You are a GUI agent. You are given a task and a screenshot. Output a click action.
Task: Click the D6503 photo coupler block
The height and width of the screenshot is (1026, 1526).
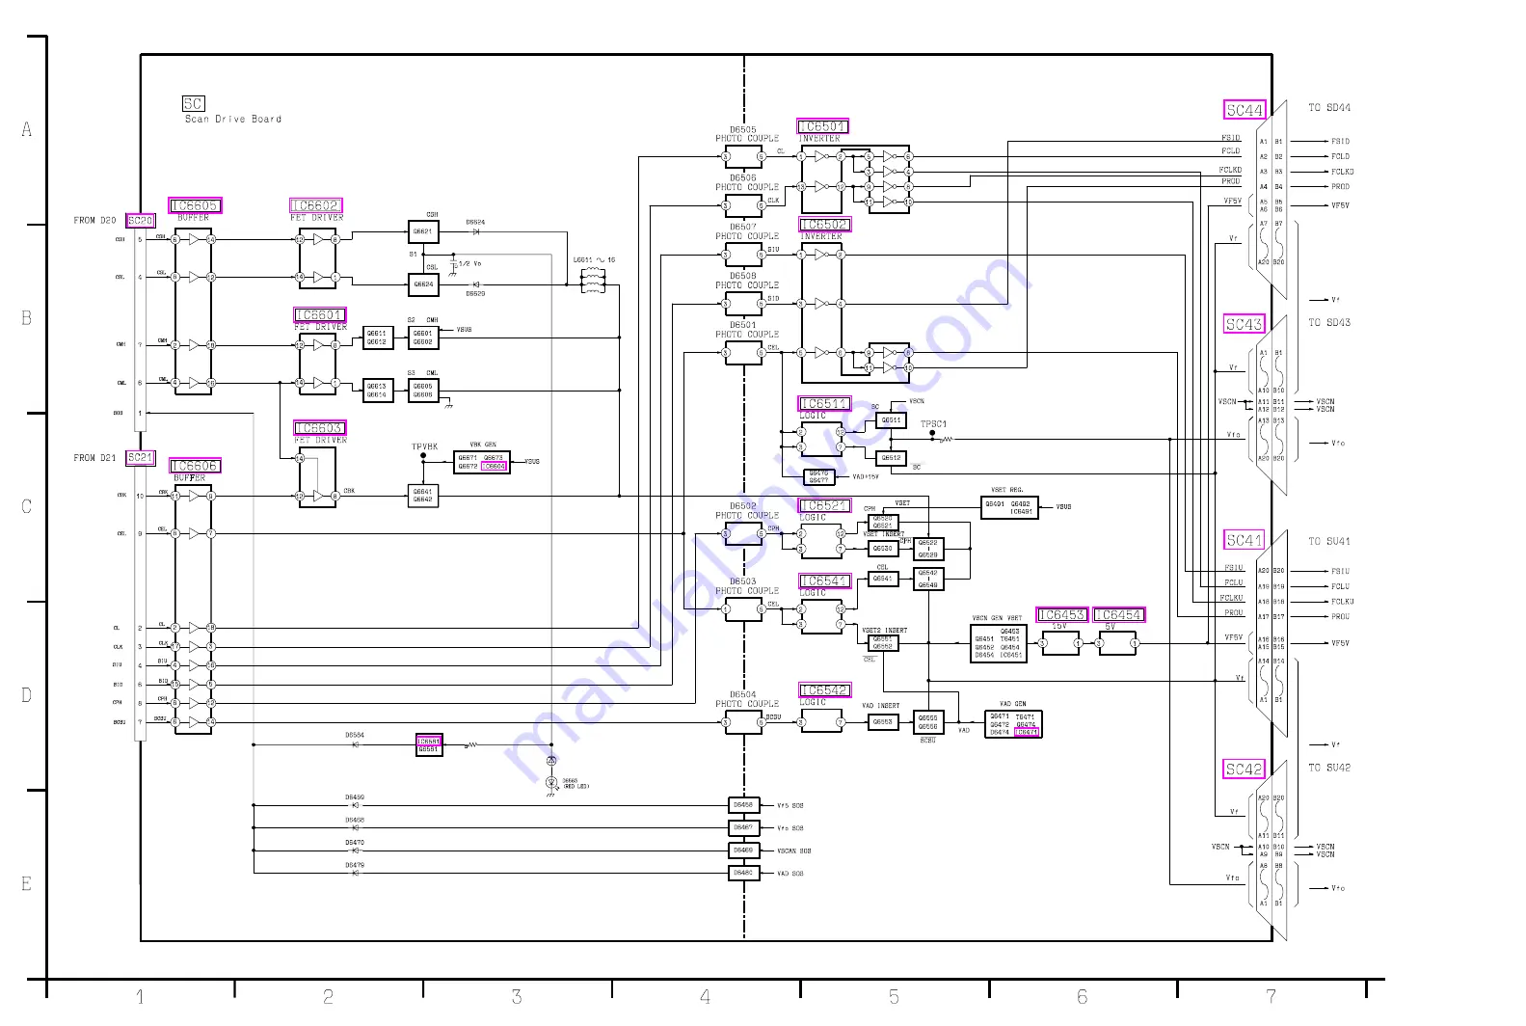coord(744,609)
